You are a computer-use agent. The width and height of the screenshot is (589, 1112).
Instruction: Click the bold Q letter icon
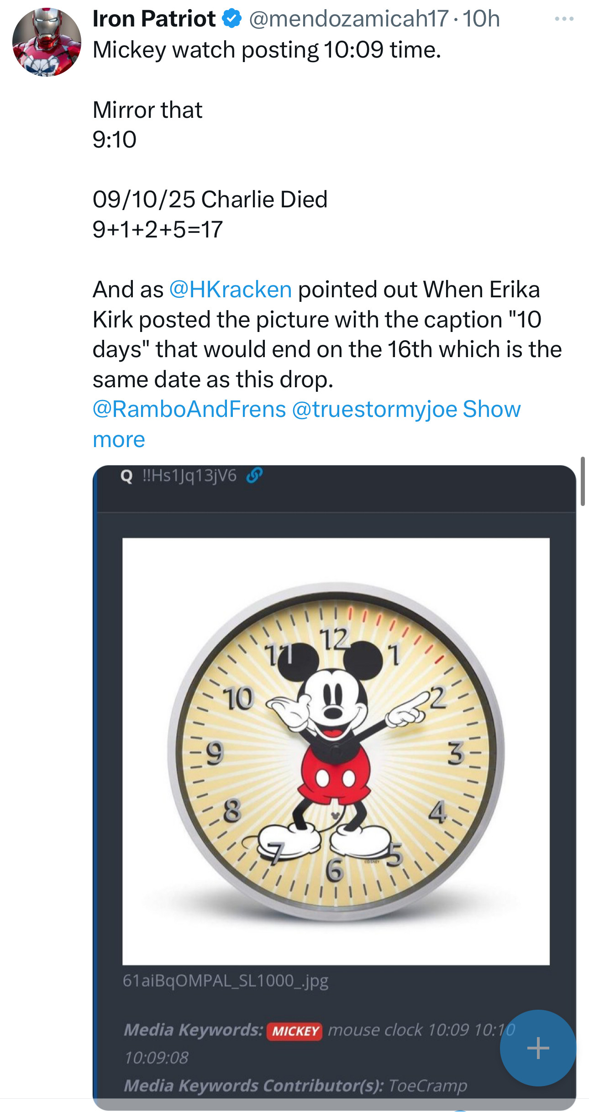click(126, 476)
